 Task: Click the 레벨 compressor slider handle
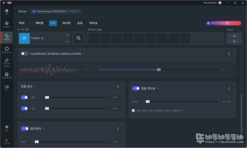click(37, 142)
